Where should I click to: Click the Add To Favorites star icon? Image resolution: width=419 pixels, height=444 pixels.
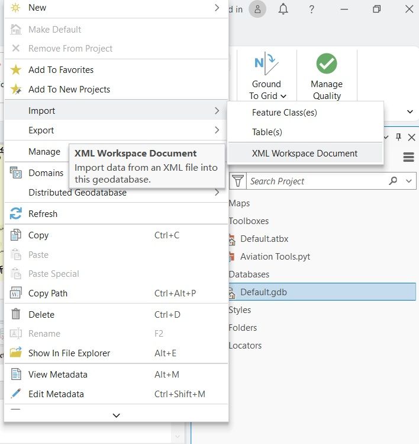[16, 70]
